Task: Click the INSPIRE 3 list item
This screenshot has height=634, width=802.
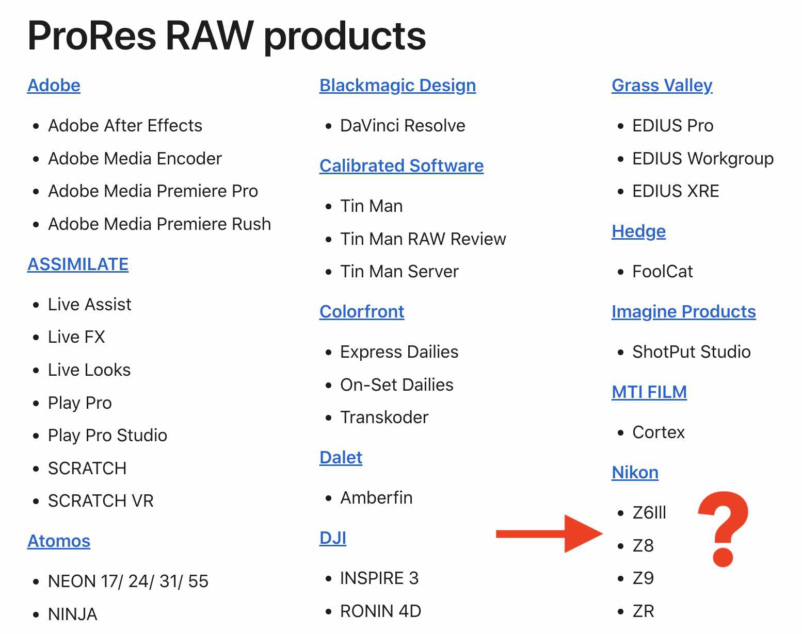Action: coord(379,578)
